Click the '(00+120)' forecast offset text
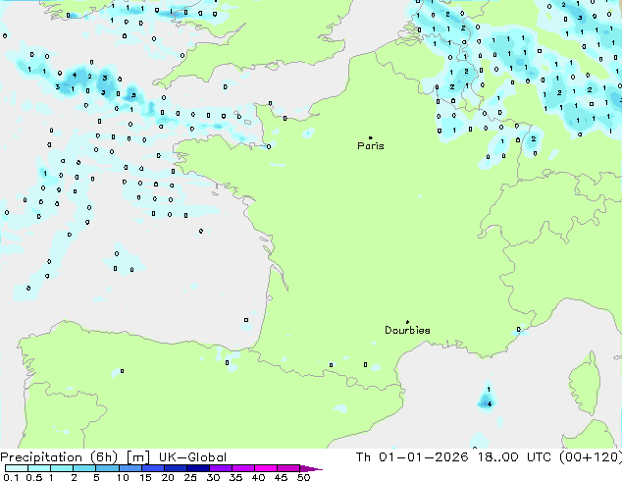This screenshot has height=481, width=622. (591, 457)
